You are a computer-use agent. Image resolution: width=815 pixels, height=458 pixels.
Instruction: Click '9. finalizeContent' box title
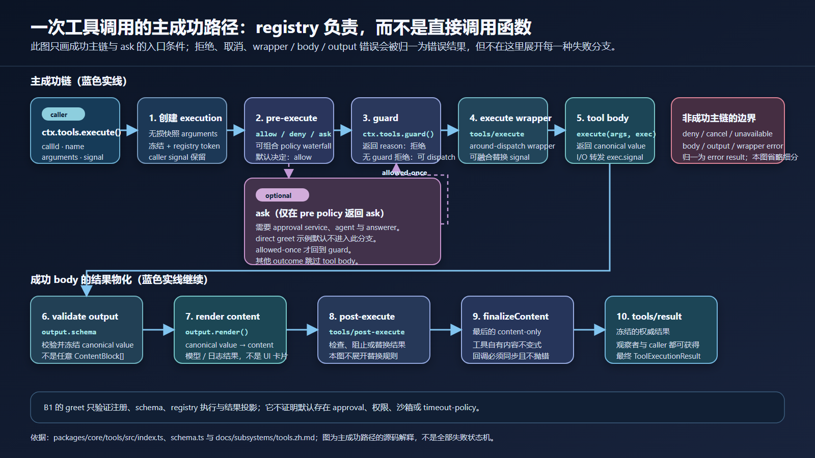coord(510,317)
